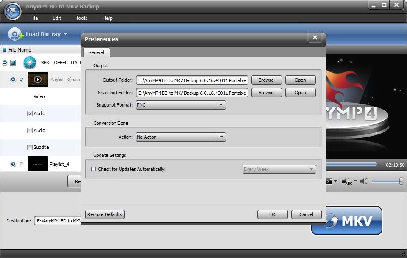Viewport: 407px width, 258px height.
Task: Check the second Audio track checkbox
Action: (x=30, y=130)
